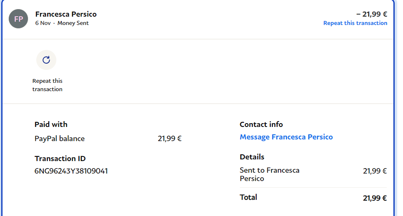Click the 21,99 € sent amount in Details

click(375, 171)
